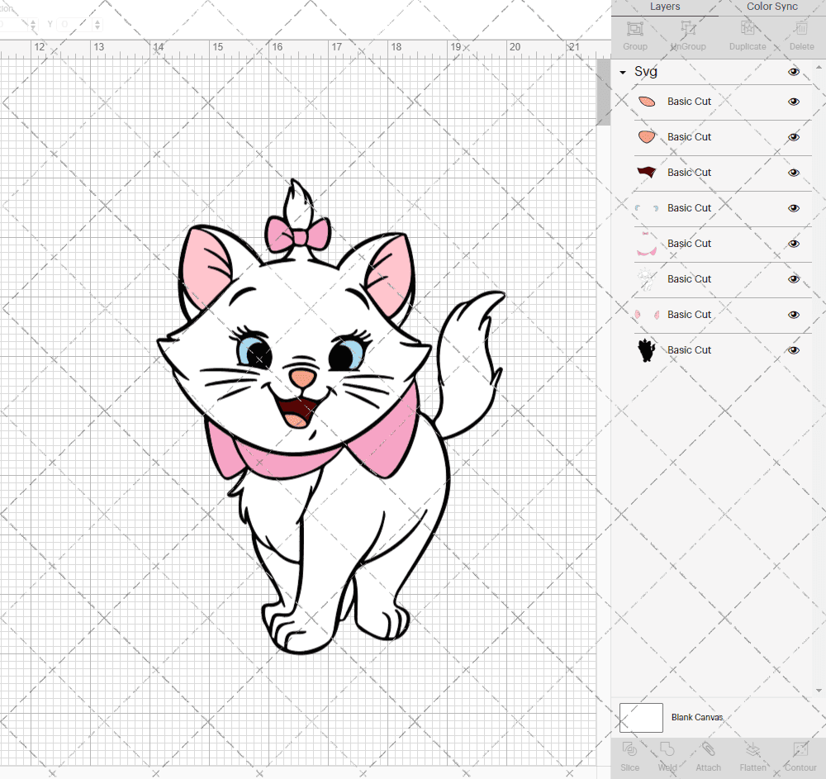Hide the pink ears Basic Cut layer

pos(793,315)
